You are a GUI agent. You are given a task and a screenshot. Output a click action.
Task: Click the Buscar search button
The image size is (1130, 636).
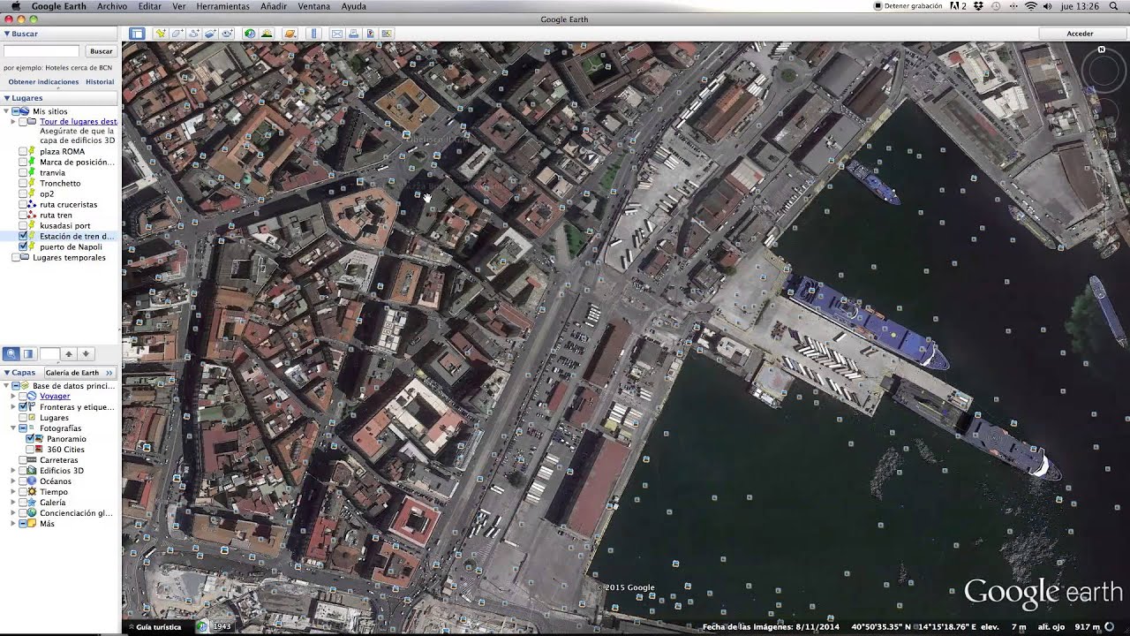click(101, 51)
